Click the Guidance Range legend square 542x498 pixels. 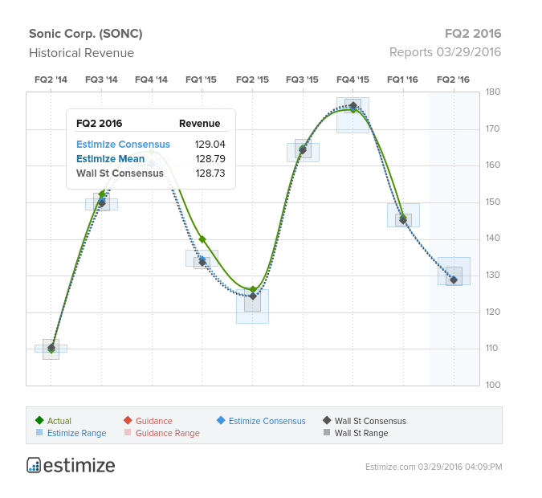(128, 432)
